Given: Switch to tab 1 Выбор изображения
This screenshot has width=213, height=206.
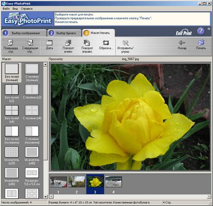Looking at the screenshot, I should [x=24, y=33].
